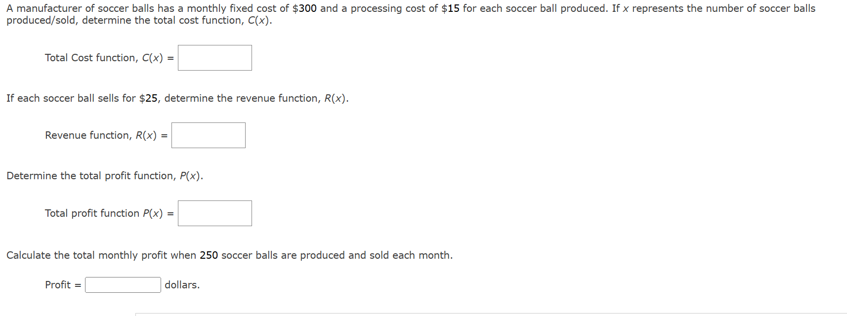This screenshot has width=847, height=316.
Task: Click the Total Cost function input box
Action: 214,58
